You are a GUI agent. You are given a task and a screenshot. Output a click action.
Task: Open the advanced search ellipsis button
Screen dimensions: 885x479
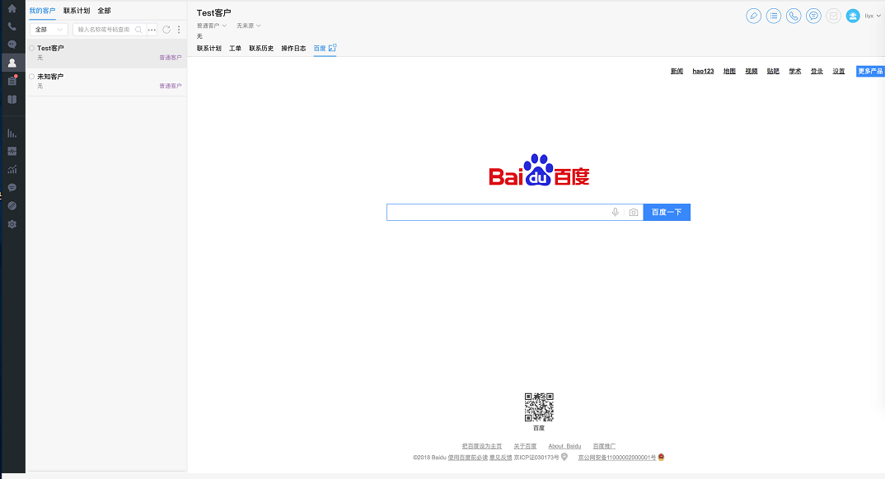[152, 30]
